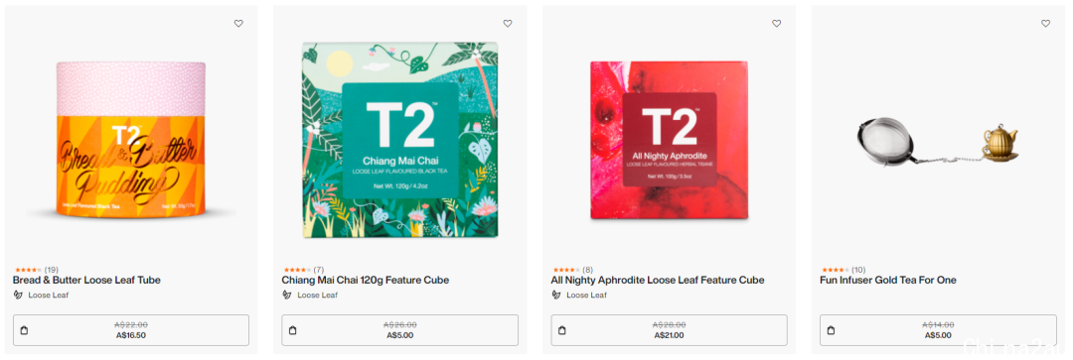Screen dimensions: 1073x360
Task: Add All Nighty Aphrodite at A$21.00 to bag
Action: (669, 330)
